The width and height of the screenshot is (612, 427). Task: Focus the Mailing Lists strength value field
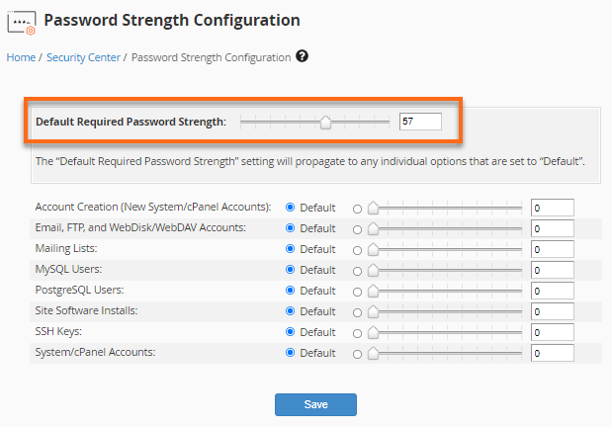pyautogui.click(x=552, y=249)
